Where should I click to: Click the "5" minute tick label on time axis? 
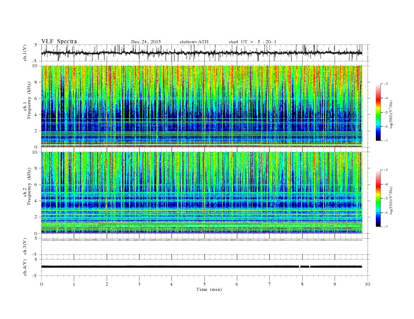tap(204, 284)
